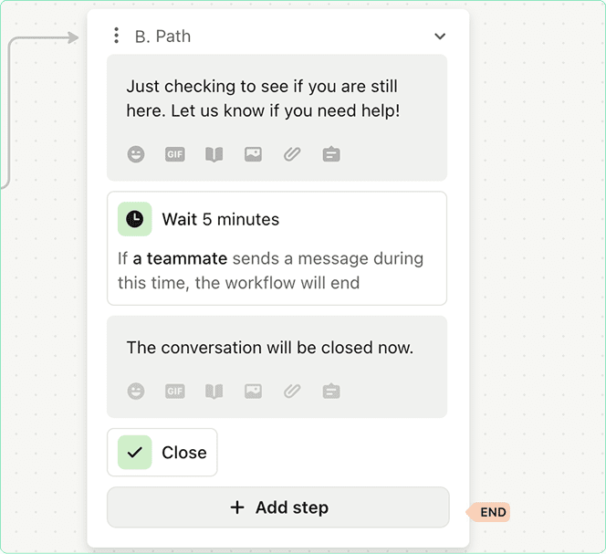This screenshot has width=606, height=554.
Task: Insert emoji in the first message
Action: coord(136,154)
